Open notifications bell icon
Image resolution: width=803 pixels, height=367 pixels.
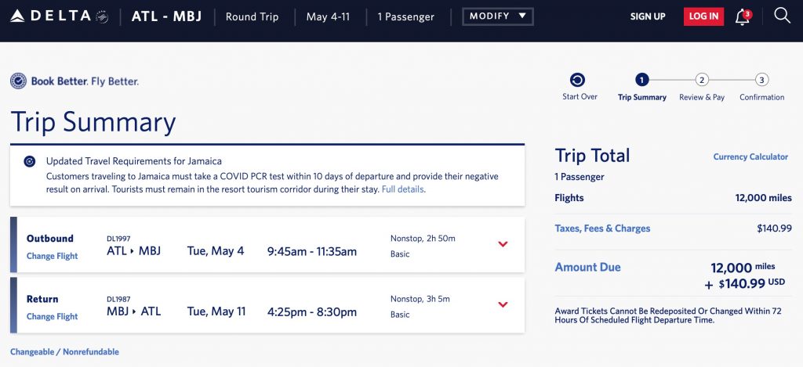point(742,16)
